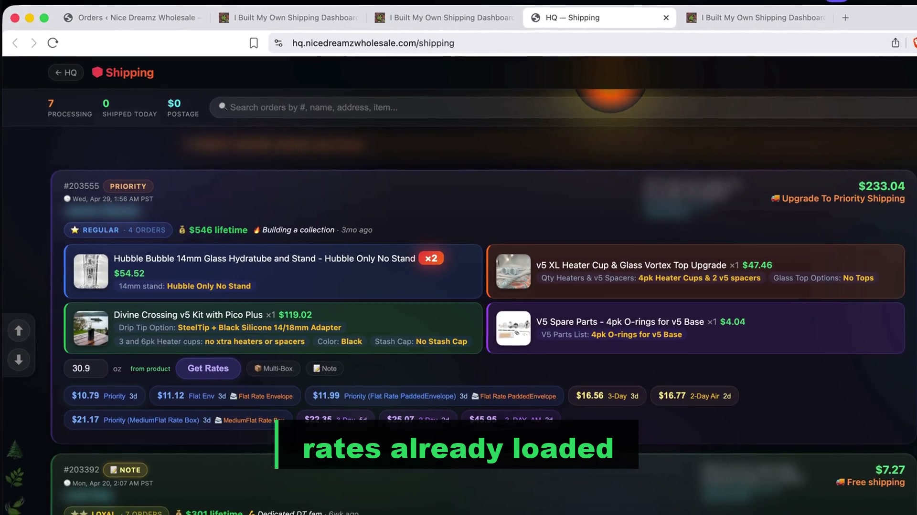This screenshot has width=917, height=515.
Task: Switch to second Shipping Dashboard tab
Action: [445, 18]
